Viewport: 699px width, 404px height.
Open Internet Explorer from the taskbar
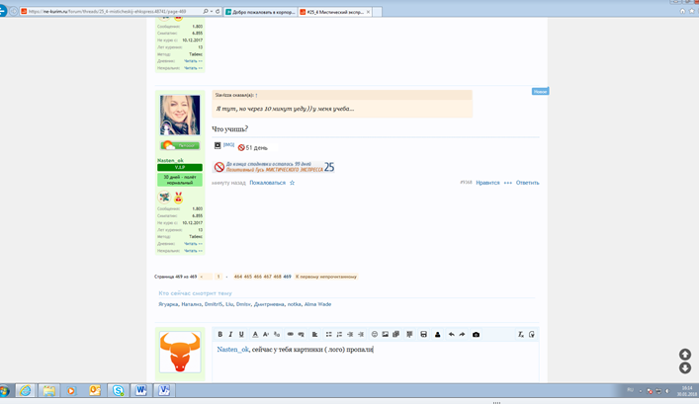26,390
